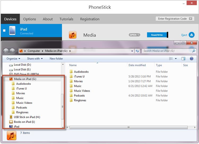Click the change view icon
The height and width of the screenshot is (144, 199).
(171, 58)
